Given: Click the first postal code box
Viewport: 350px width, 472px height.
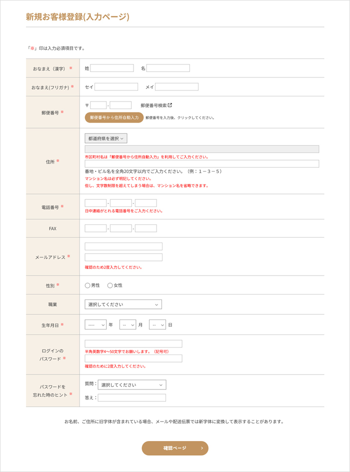Looking at the screenshot, I should tap(98, 105).
